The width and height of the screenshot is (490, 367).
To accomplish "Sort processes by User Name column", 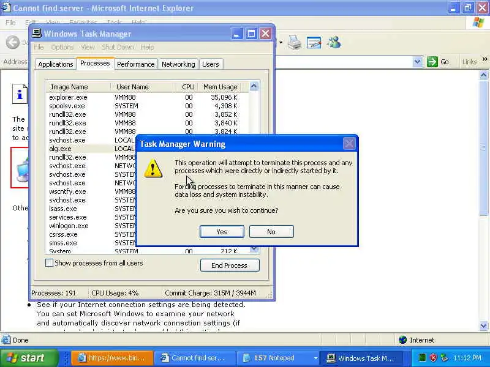I will point(143,87).
